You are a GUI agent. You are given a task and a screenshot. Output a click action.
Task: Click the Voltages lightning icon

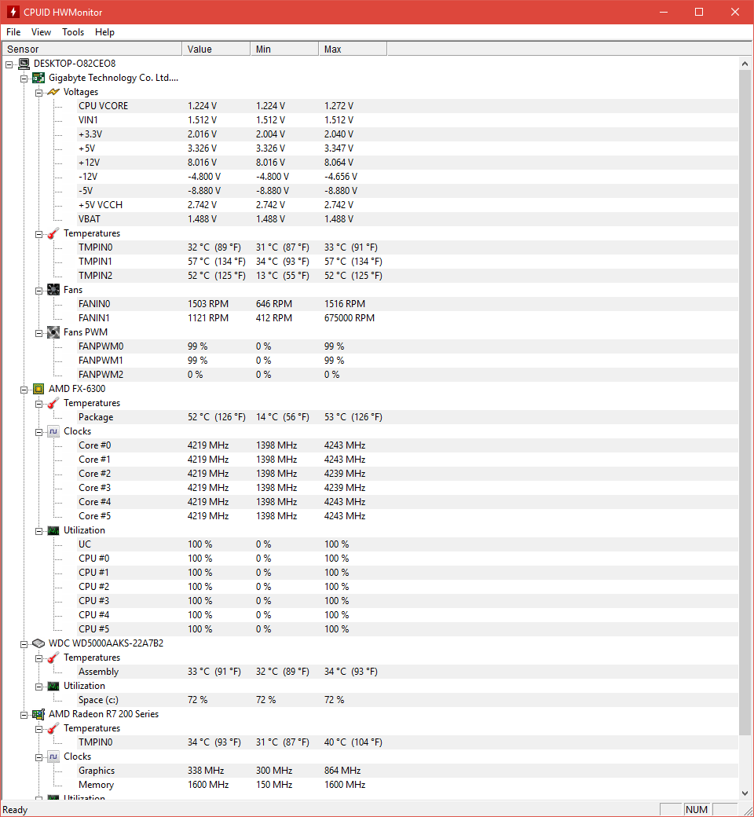[53, 92]
